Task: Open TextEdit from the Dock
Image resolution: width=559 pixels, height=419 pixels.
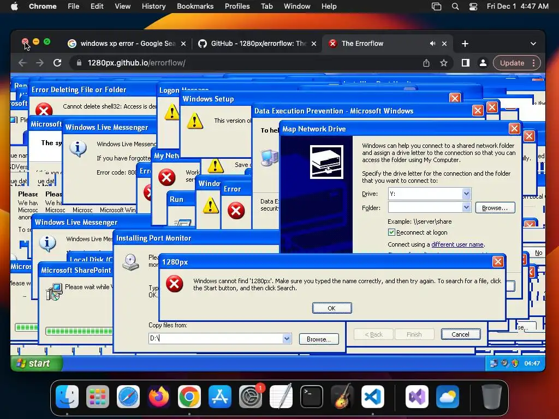Action: click(x=281, y=397)
